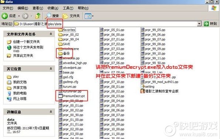This screenshot has height=139, width=220.
Task: Select prpr_06_00.pp file icon
Action: click(x=101, y=34)
